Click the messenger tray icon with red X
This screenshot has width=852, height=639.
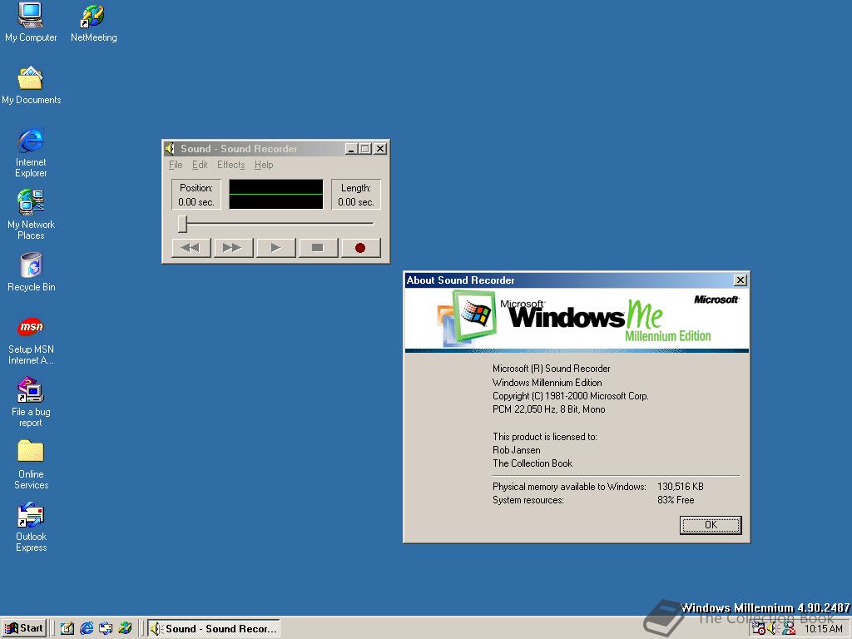789,629
